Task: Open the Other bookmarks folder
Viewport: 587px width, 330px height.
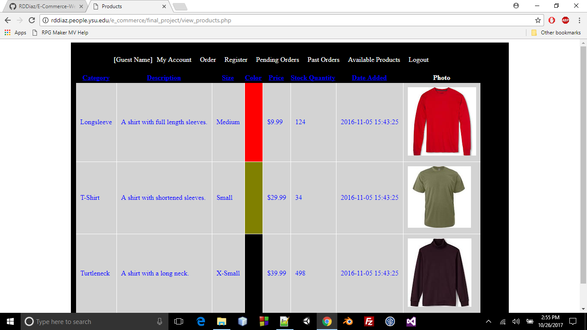Action: coord(556,33)
